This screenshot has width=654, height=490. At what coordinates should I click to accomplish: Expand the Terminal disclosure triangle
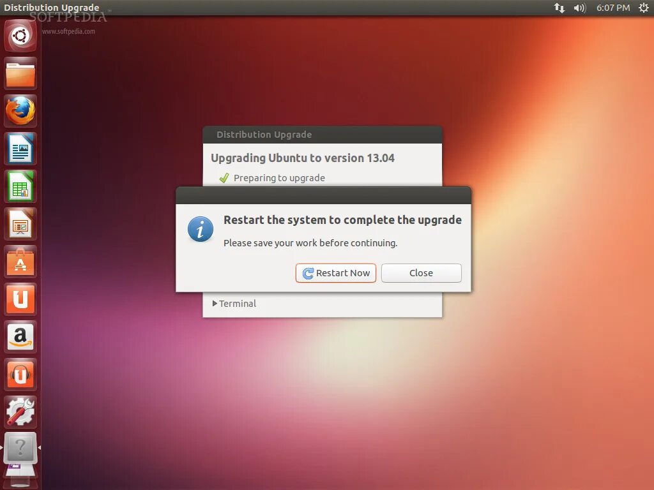click(215, 303)
